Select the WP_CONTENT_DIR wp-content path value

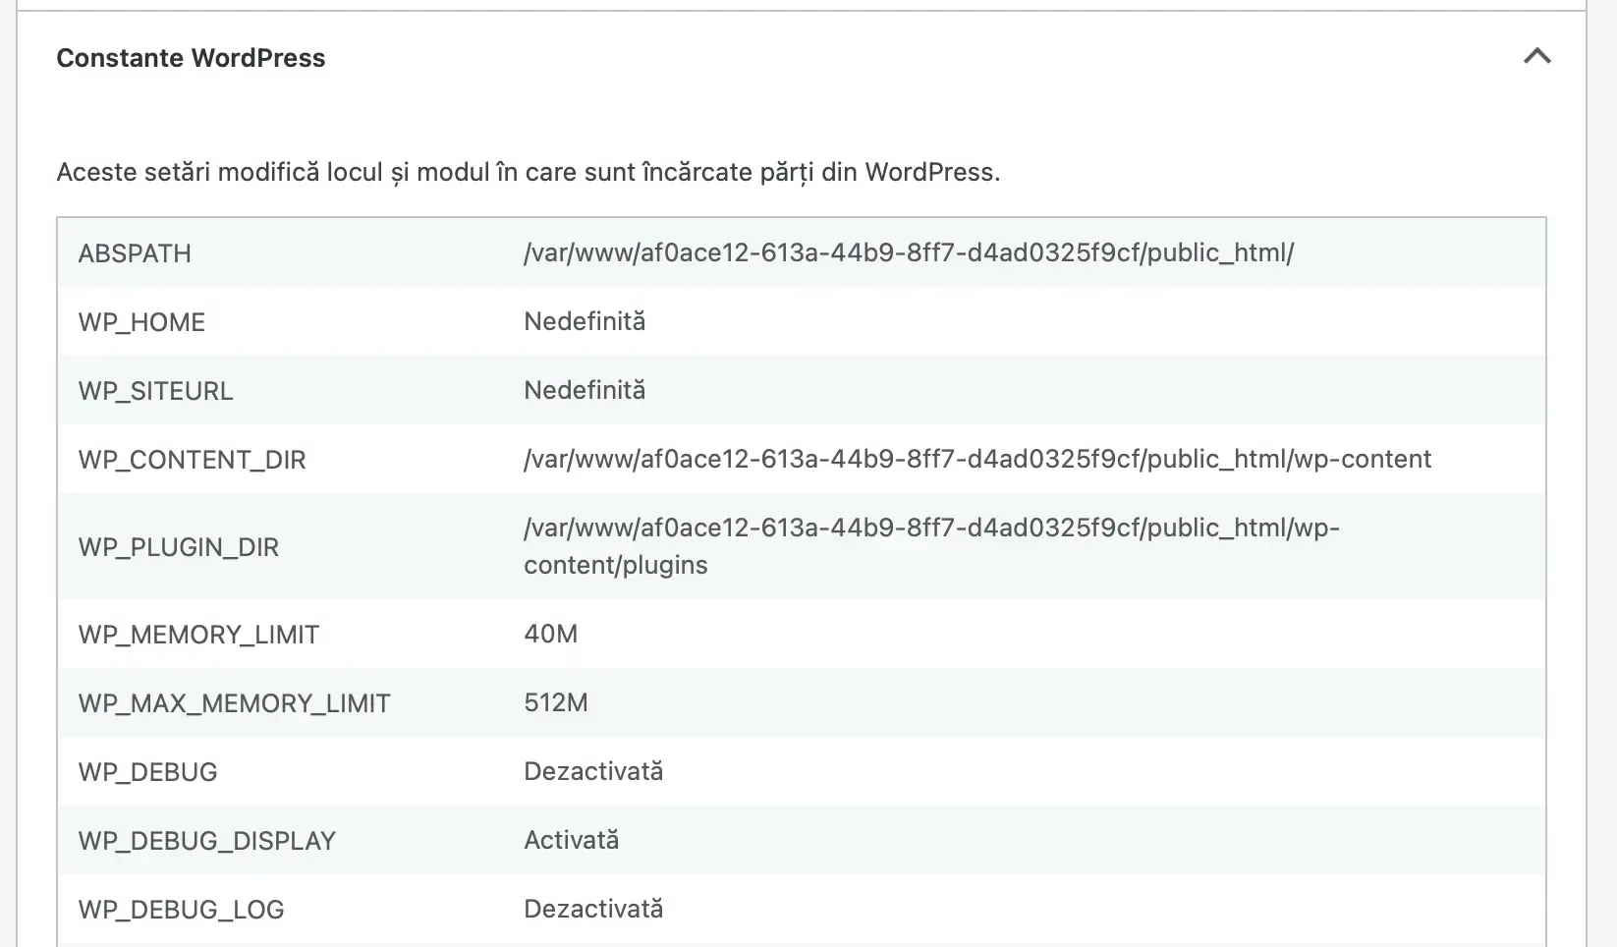click(977, 459)
